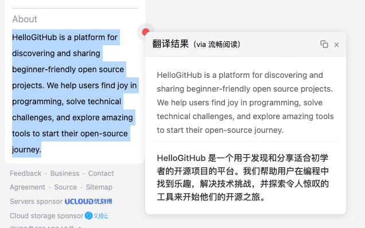Open the Feedback link
The height and width of the screenshot is (228, 365).
coord(26,174)
